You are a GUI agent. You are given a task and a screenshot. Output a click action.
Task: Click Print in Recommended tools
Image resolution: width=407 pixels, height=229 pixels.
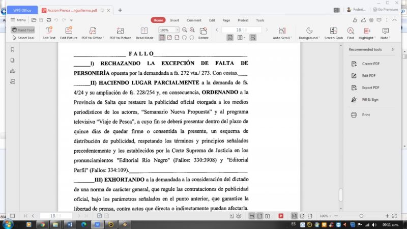(361, 115)
